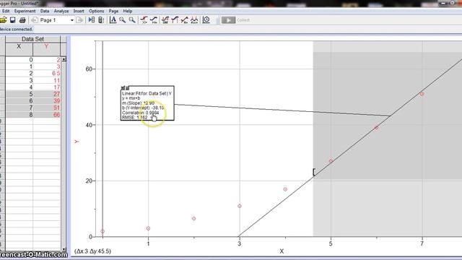Screen dimensions: 462x260
Task: Click the left bracket fit-range handle
Action: point(314,172)
